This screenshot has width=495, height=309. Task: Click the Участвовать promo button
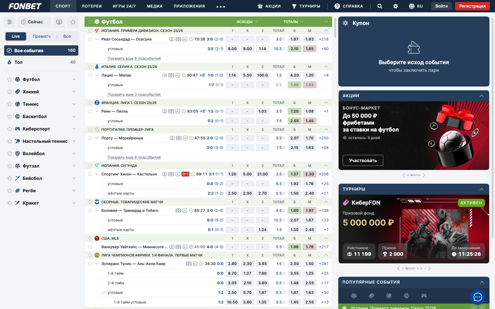[x=363, y=160]
